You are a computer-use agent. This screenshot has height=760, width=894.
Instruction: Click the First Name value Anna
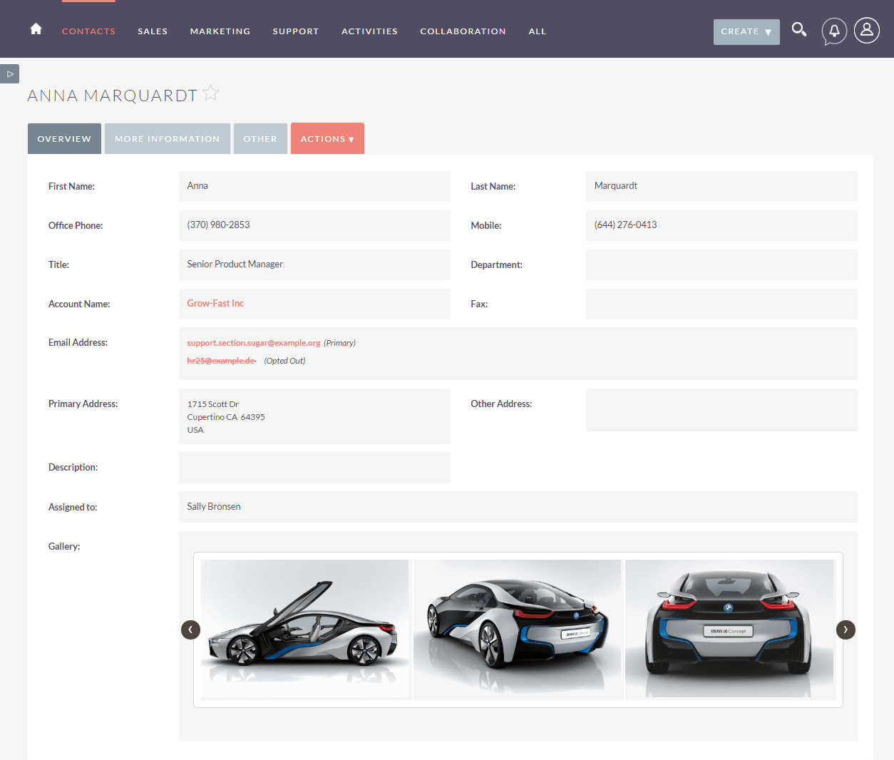[x=197, y=186]
